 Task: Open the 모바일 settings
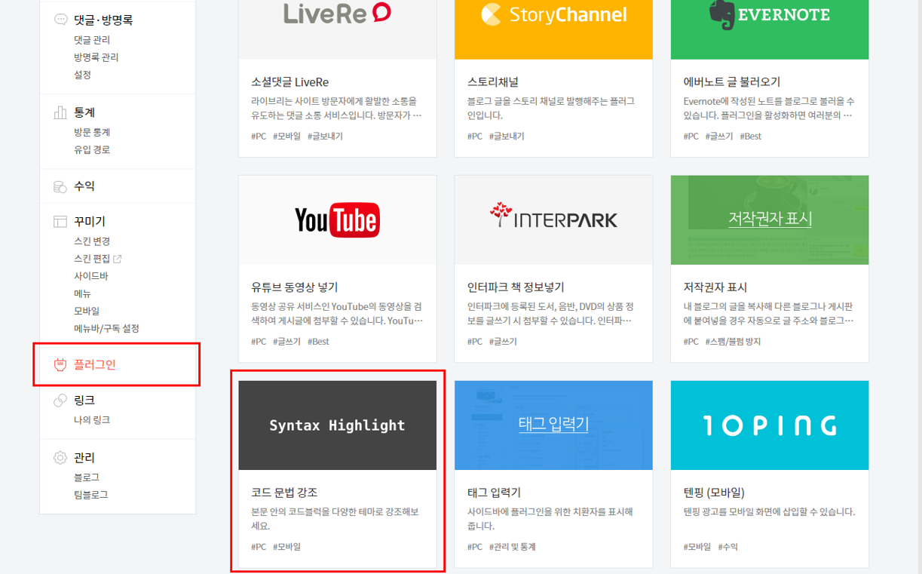click(87, 311)
